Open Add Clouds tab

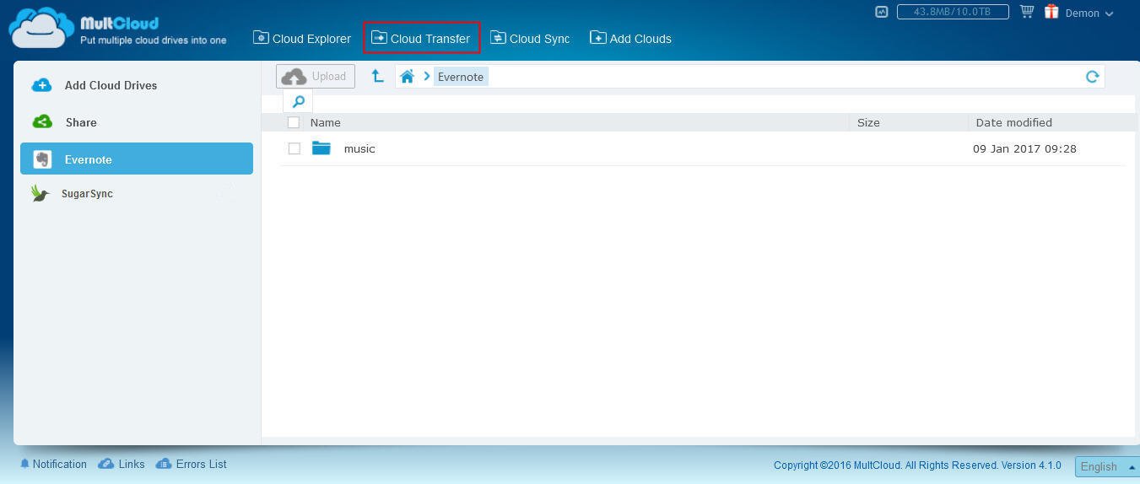pos(630,39)
